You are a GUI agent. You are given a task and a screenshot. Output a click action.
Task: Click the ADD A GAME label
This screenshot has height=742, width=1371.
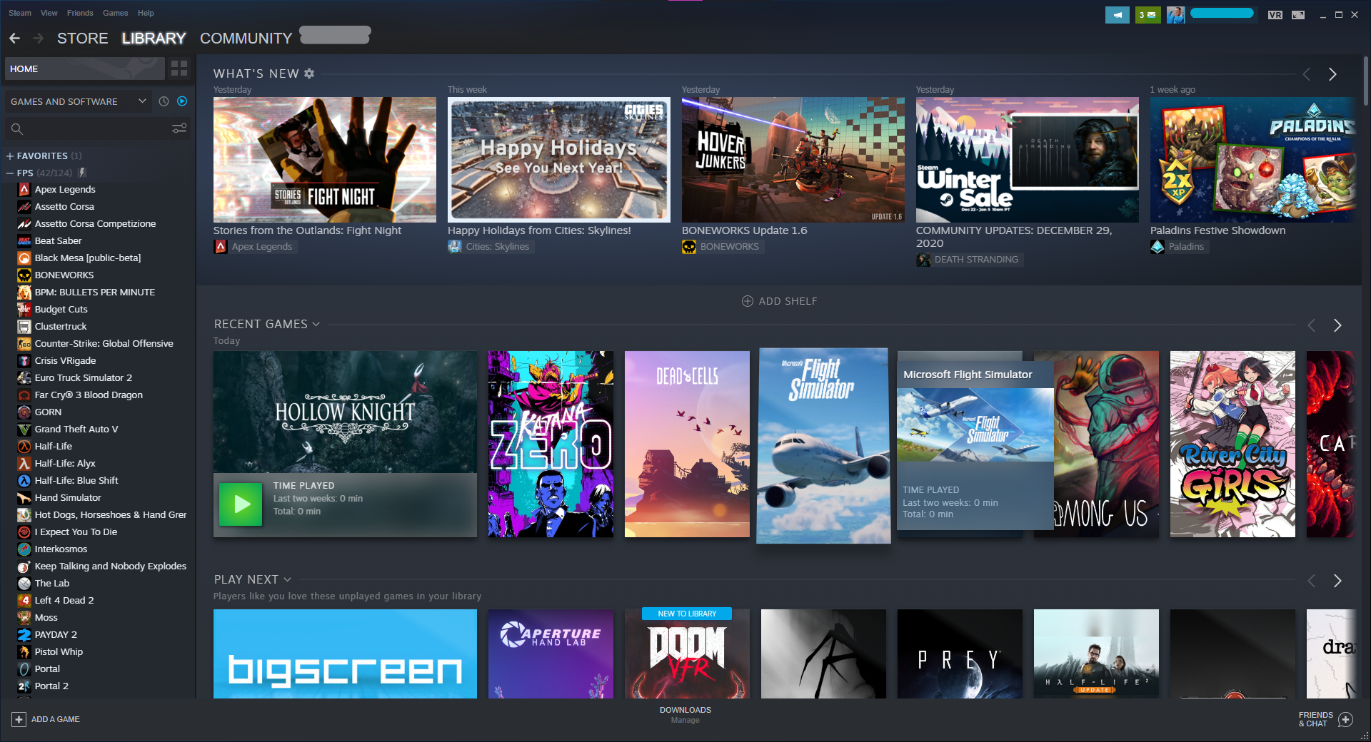click(x=56, y=719)
